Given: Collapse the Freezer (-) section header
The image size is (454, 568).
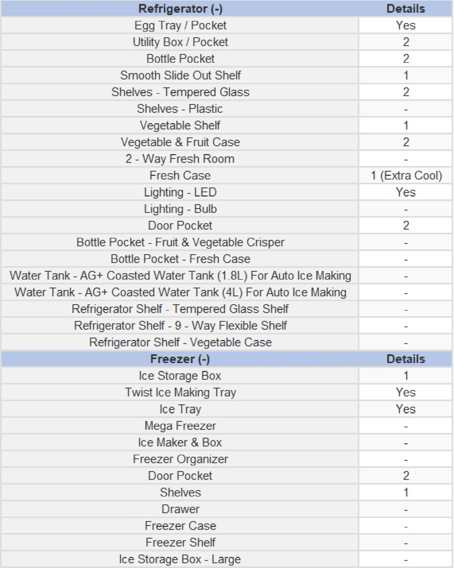Looking at the screenshot, I should (x=180, y=359).
